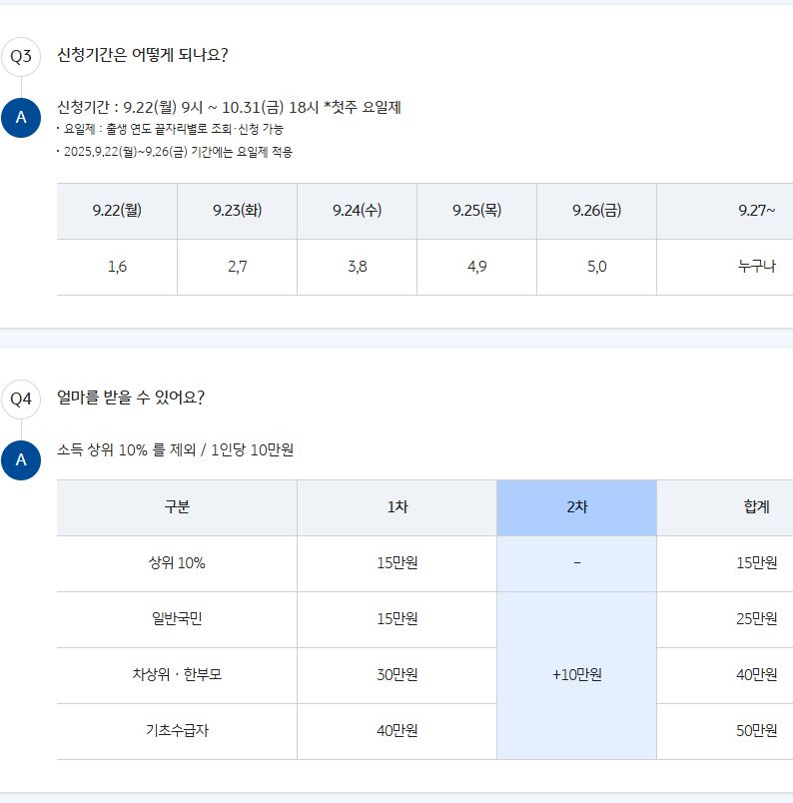Click the 9.24(수) header cell

[358, 211]
